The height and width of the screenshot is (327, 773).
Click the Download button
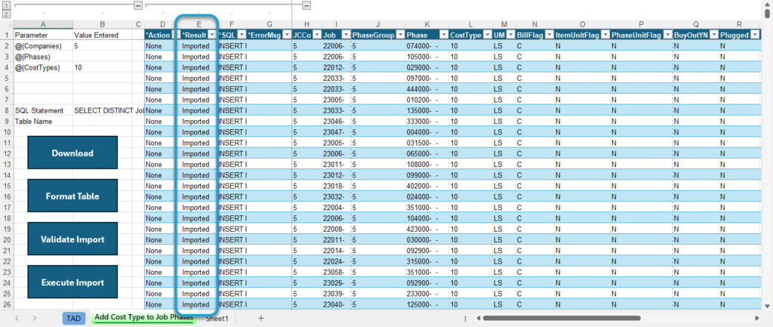click(72, 153)
